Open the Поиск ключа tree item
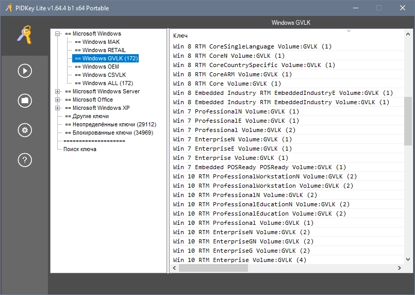 pyautogui.click(x=80, y=149)
